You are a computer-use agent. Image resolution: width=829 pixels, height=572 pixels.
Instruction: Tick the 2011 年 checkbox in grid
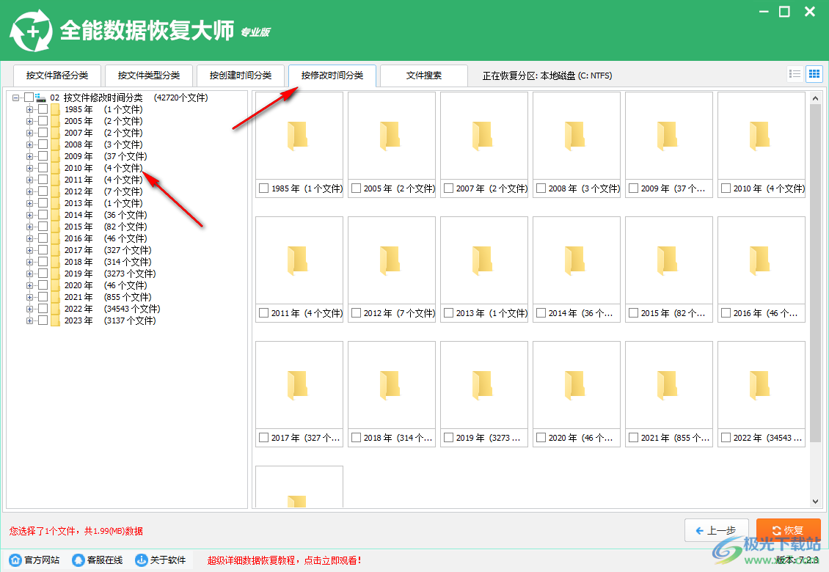(263, 312)
